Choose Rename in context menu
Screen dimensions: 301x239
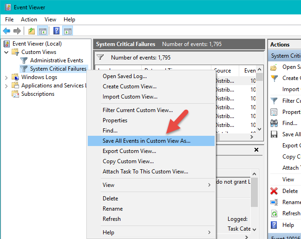click(151, 209)
